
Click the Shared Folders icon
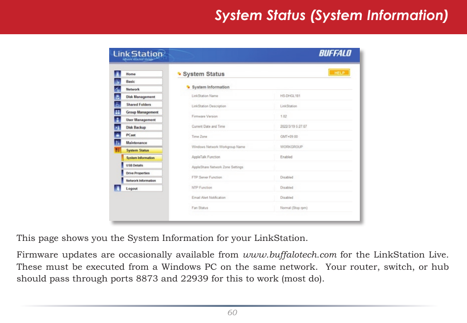click(117, 105)
